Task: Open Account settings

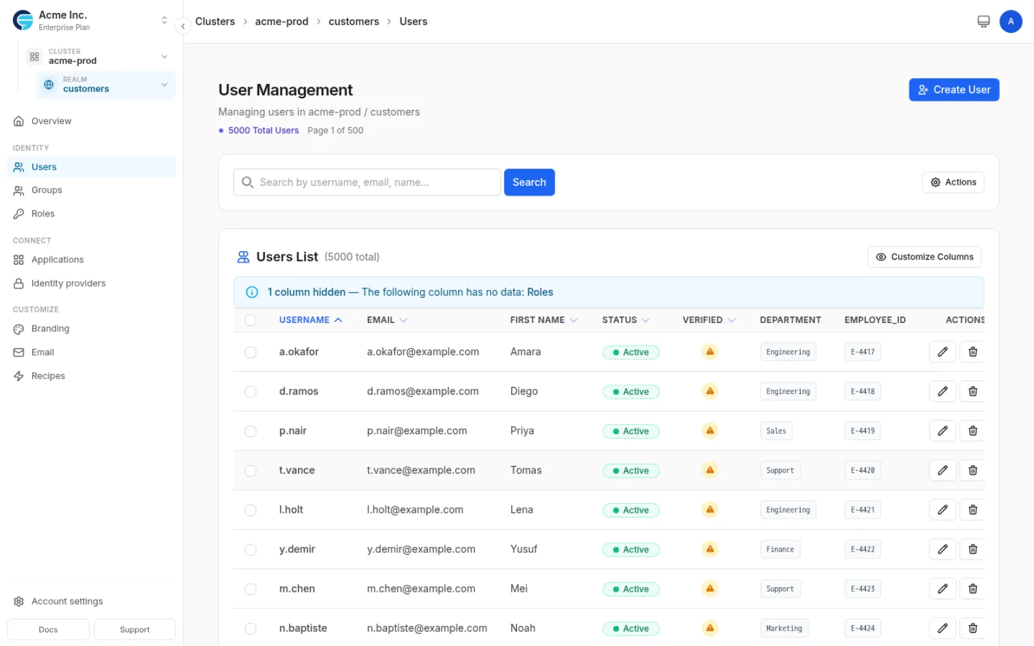Action: pos(91,601)
